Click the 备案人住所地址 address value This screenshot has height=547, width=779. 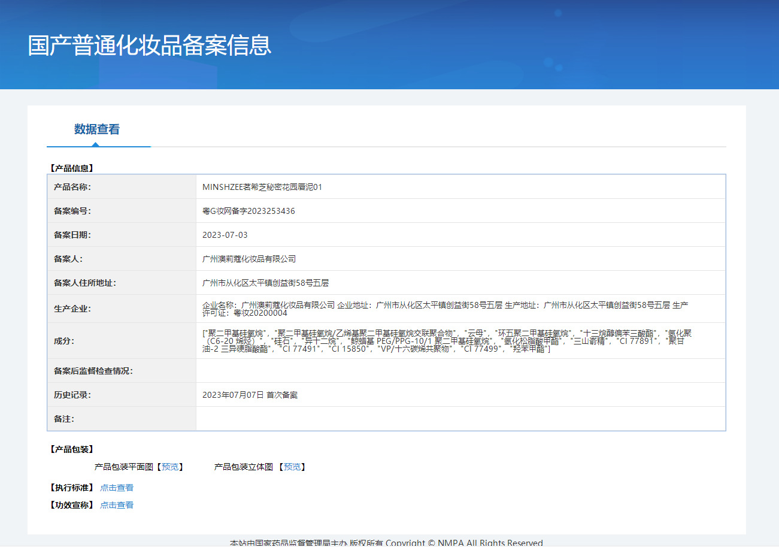point(266,283)
